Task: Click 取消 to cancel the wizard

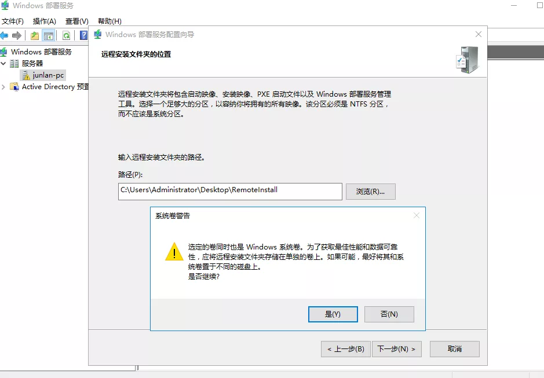Action: click(454, 349)
